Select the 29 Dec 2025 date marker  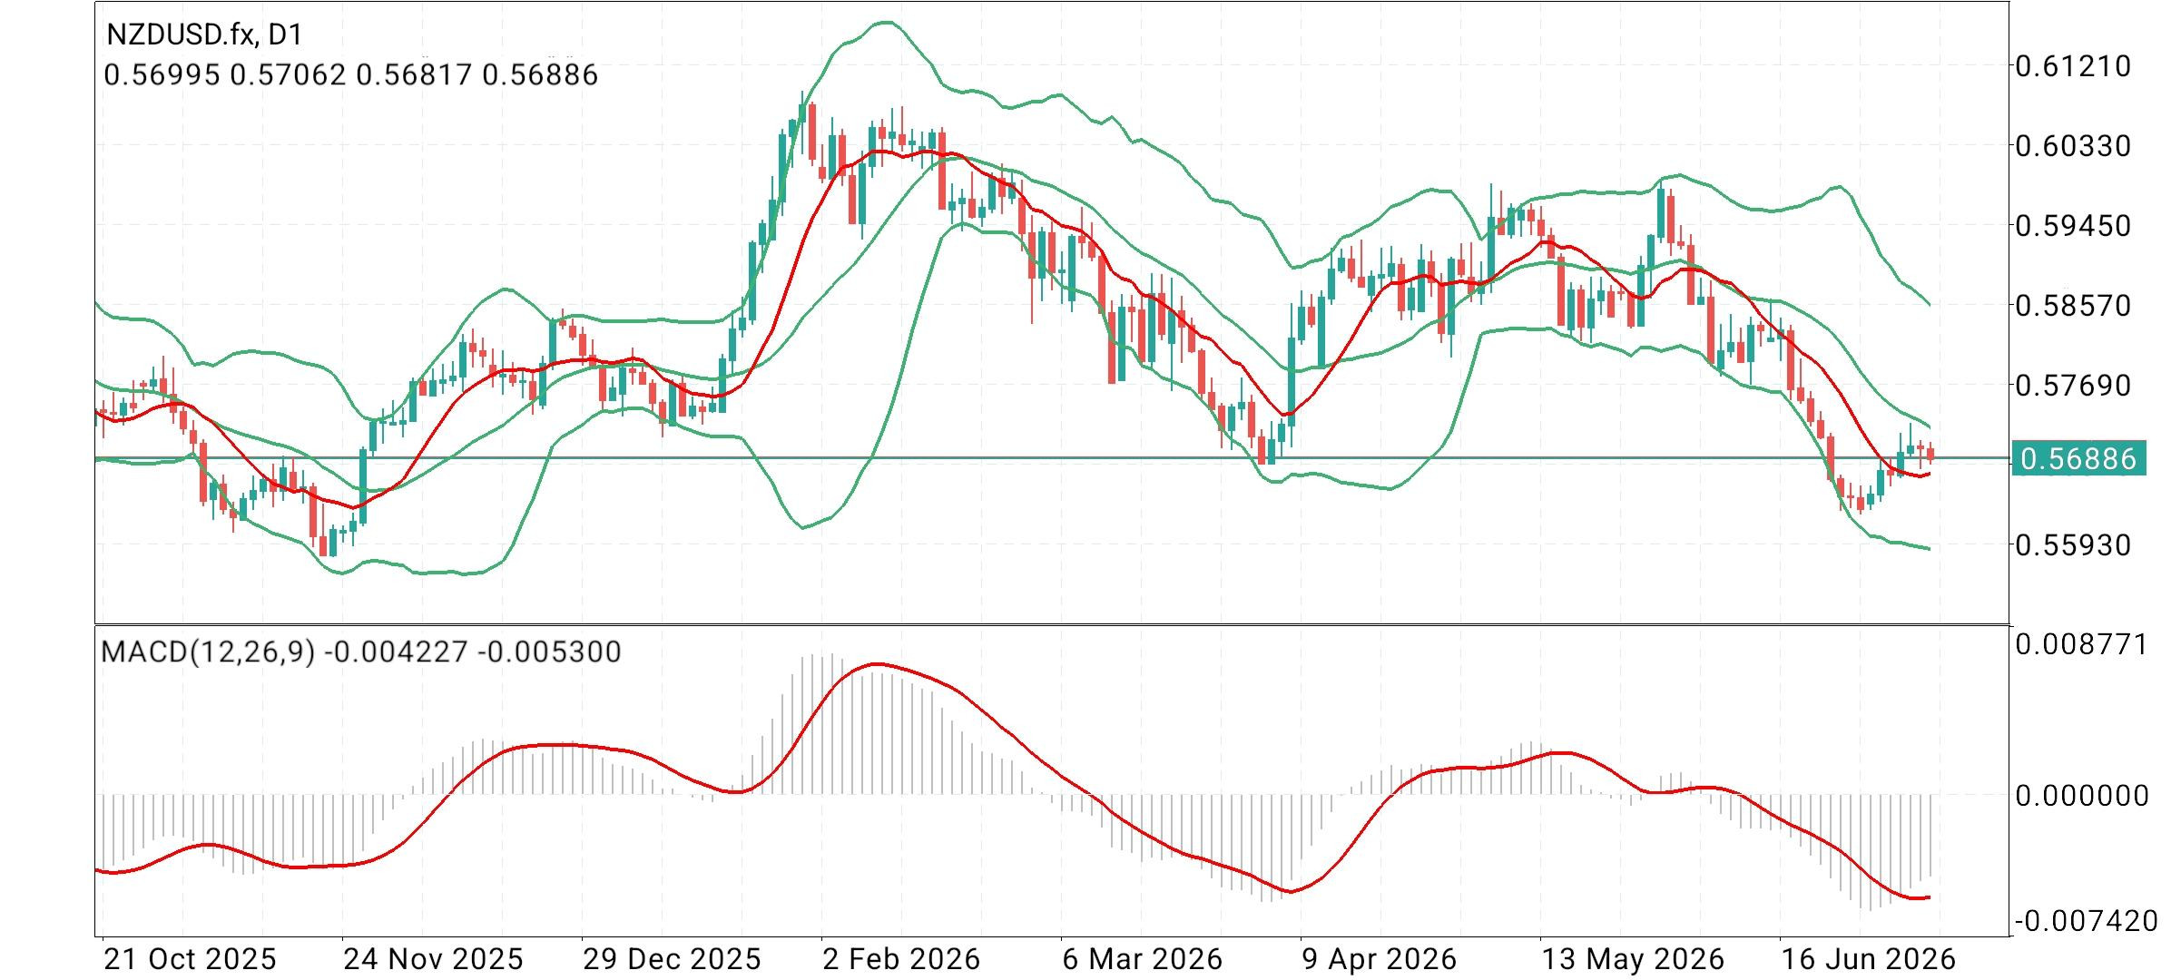[x=672, y=958]
